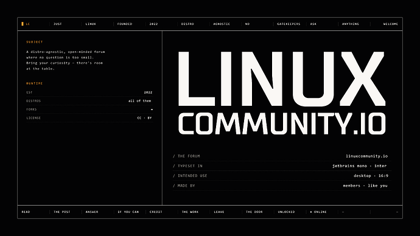Click the '/ INTENDED USE' label

[190, 176]
